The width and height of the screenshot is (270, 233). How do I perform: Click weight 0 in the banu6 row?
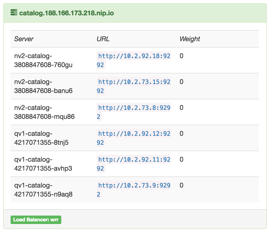(181, 82)
